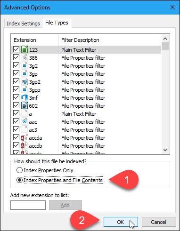
Task: Click the scroll up arrow of the list
Action: [165, 39]
